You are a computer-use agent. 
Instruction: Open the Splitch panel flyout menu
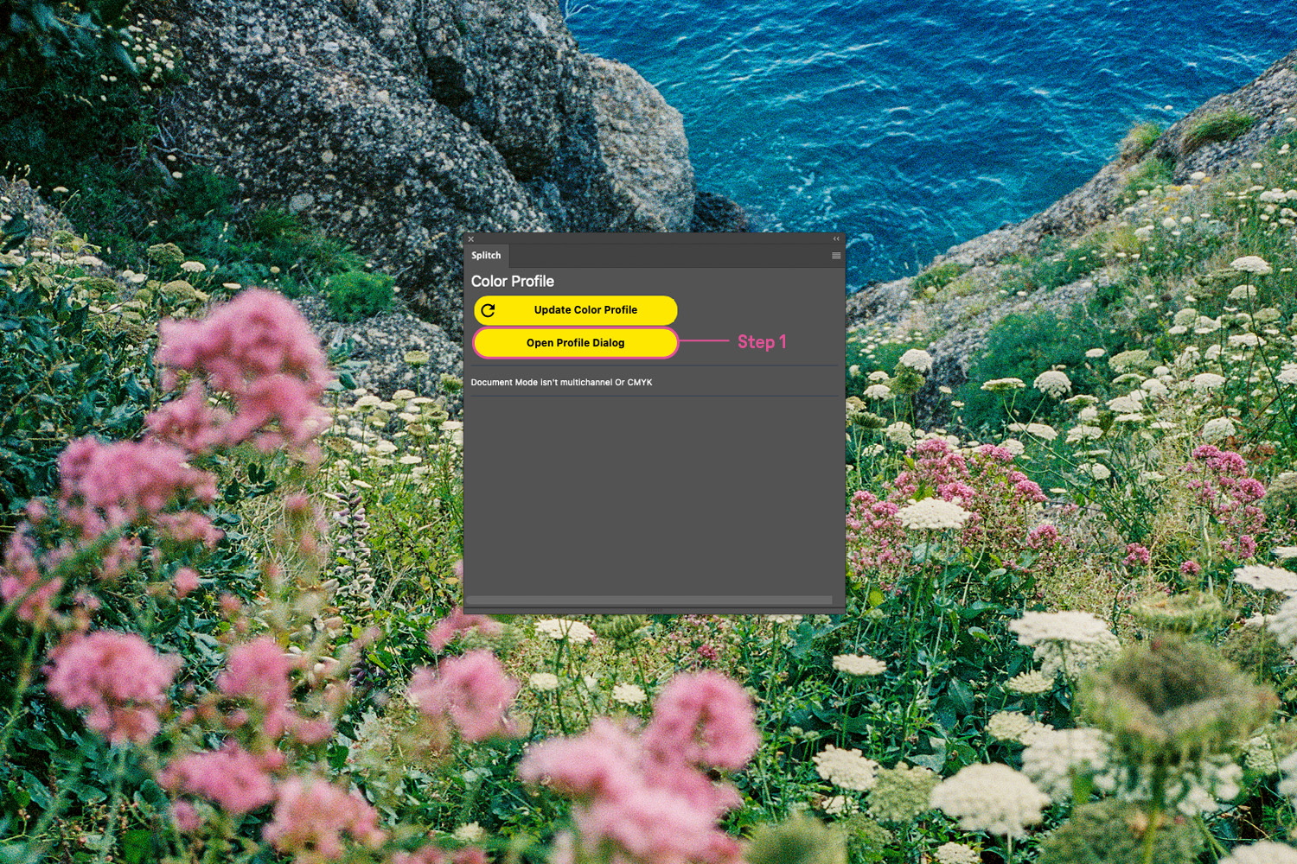click(x=835, y=256)
